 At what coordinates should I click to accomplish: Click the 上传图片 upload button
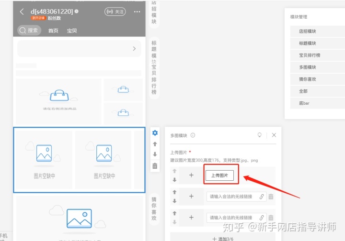[x=219, y=175]
